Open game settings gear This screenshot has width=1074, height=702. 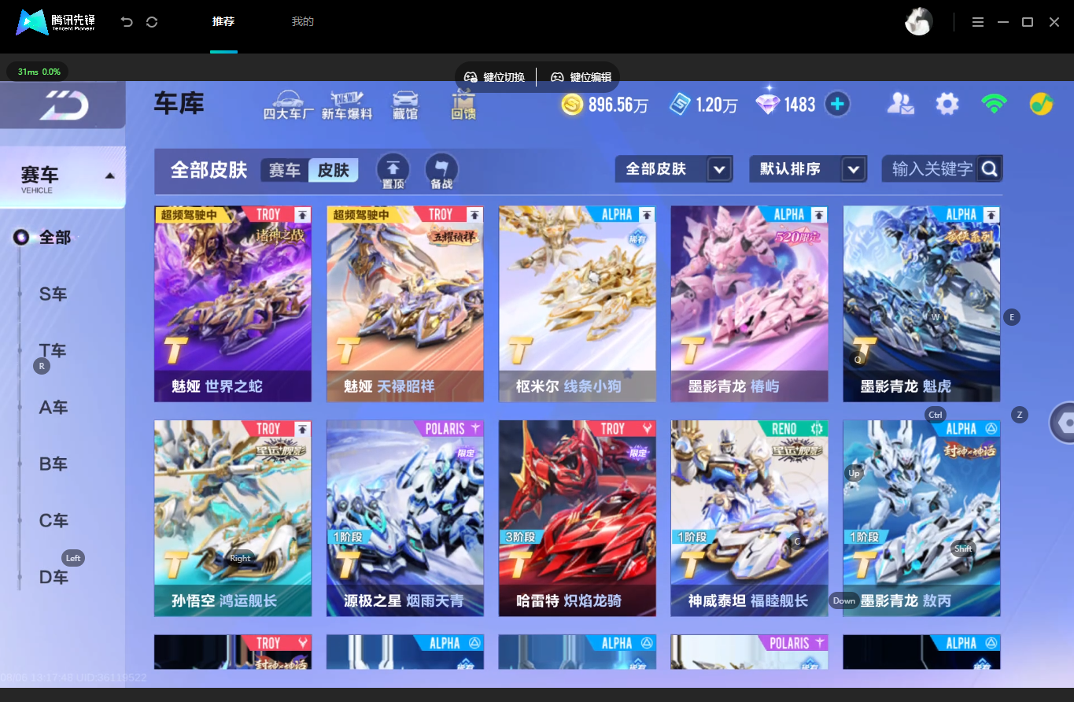click(947, 104)
